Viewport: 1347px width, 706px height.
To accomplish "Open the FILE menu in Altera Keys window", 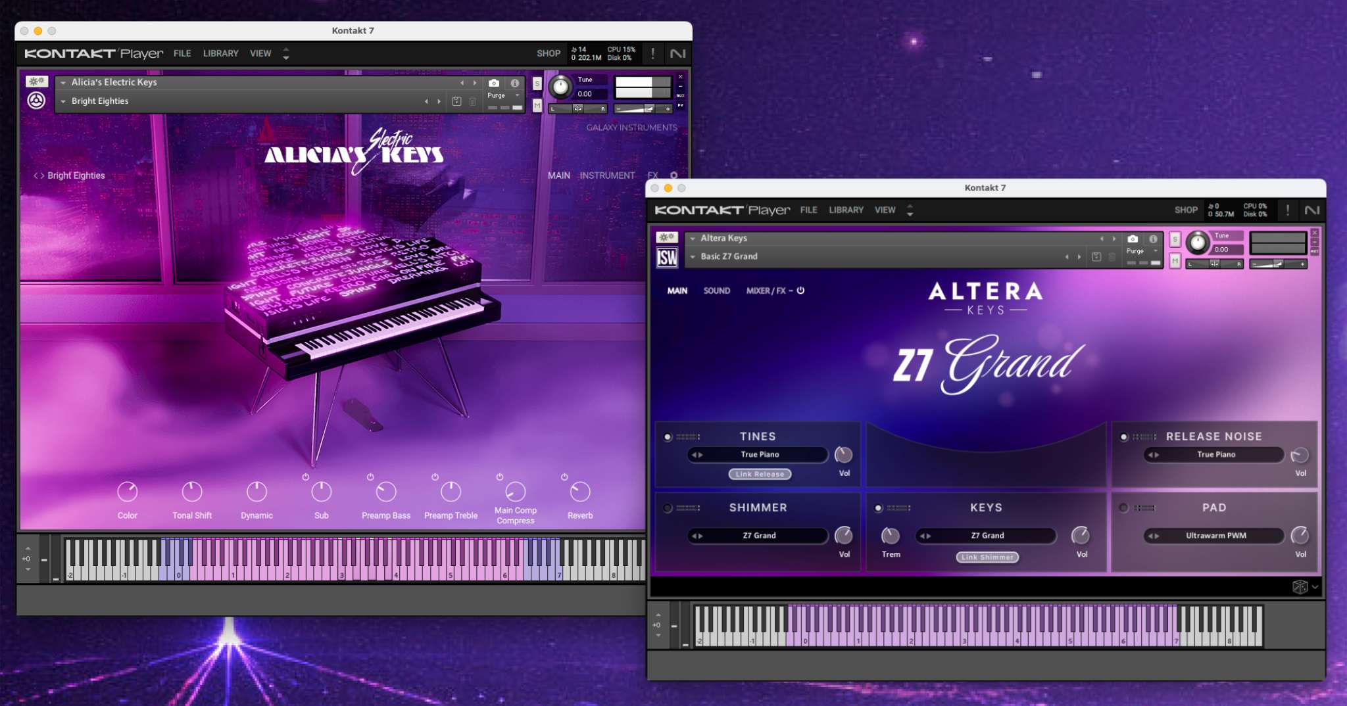I will pyautogui.click(x=808, y=210).
